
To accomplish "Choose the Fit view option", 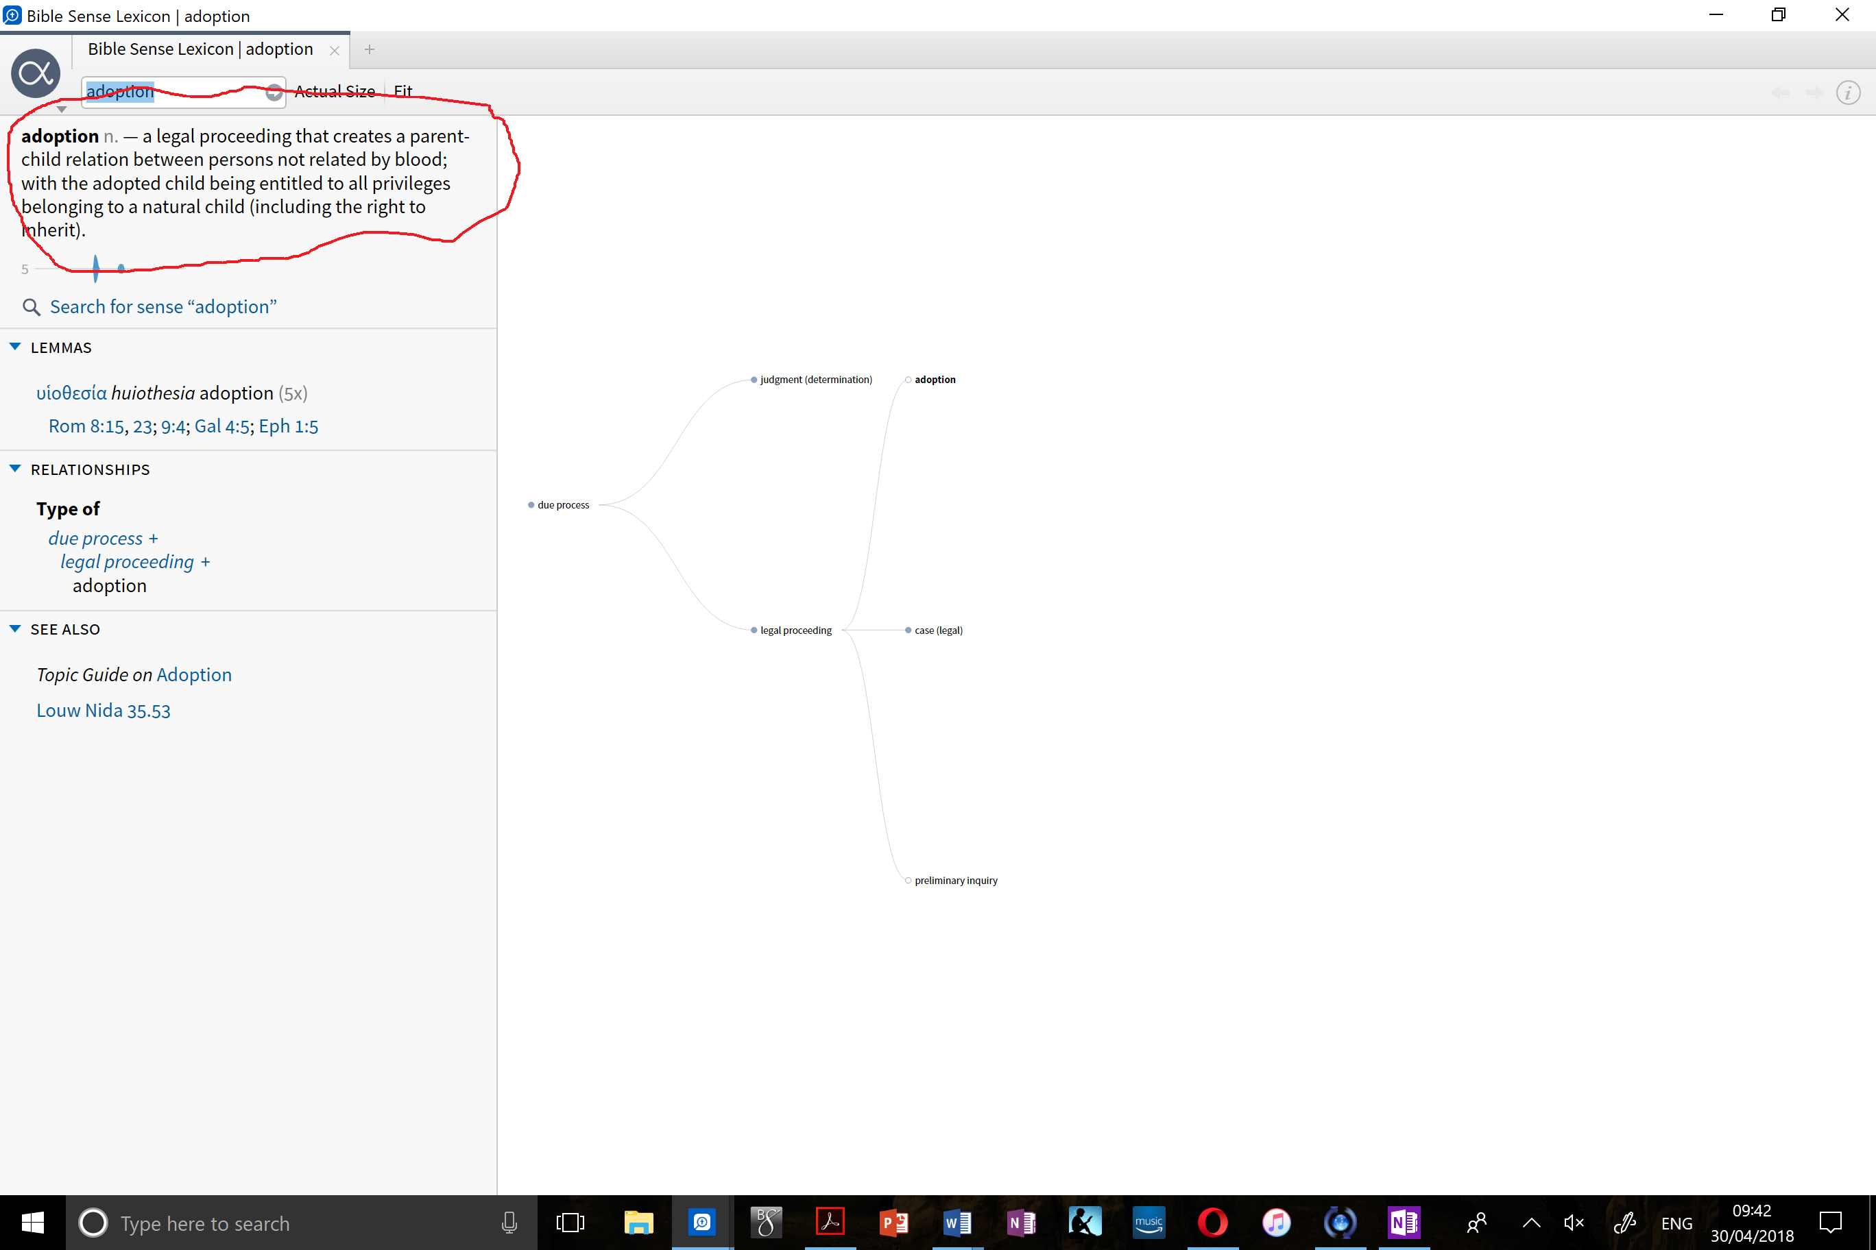I will tap(402, 92).
